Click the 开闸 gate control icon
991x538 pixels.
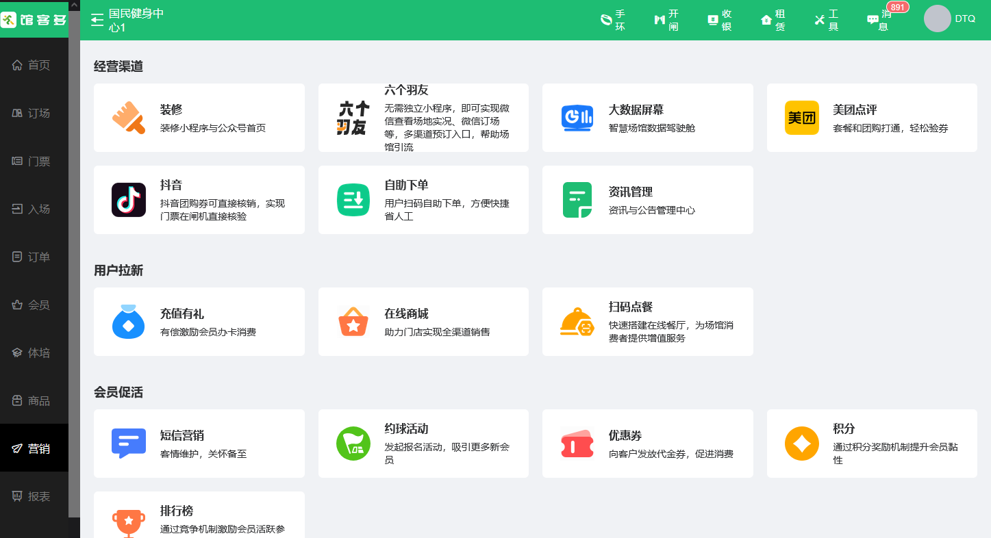click(665, 19)
